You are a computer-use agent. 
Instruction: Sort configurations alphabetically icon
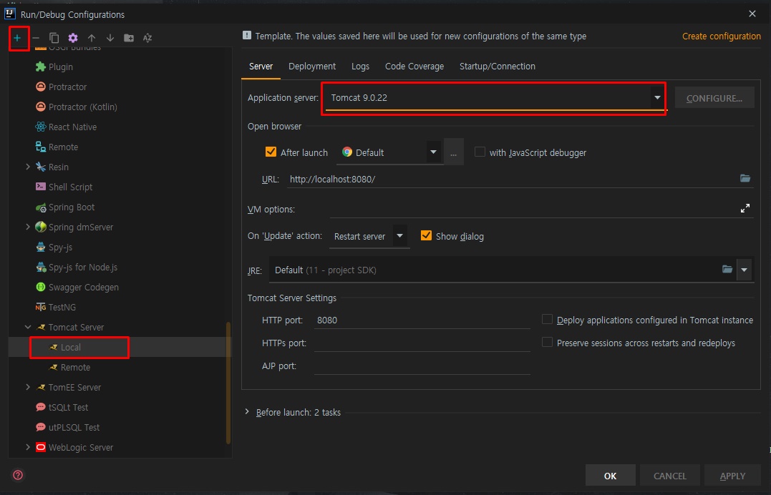[x=147, y=38]
